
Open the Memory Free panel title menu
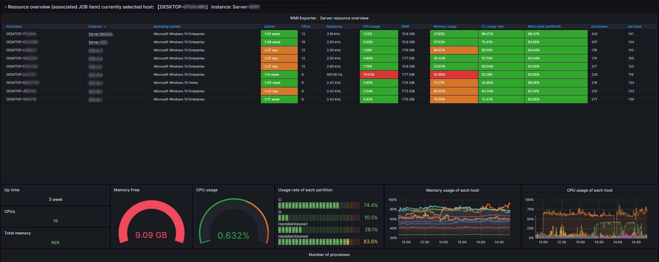click(x=126, y=190)
